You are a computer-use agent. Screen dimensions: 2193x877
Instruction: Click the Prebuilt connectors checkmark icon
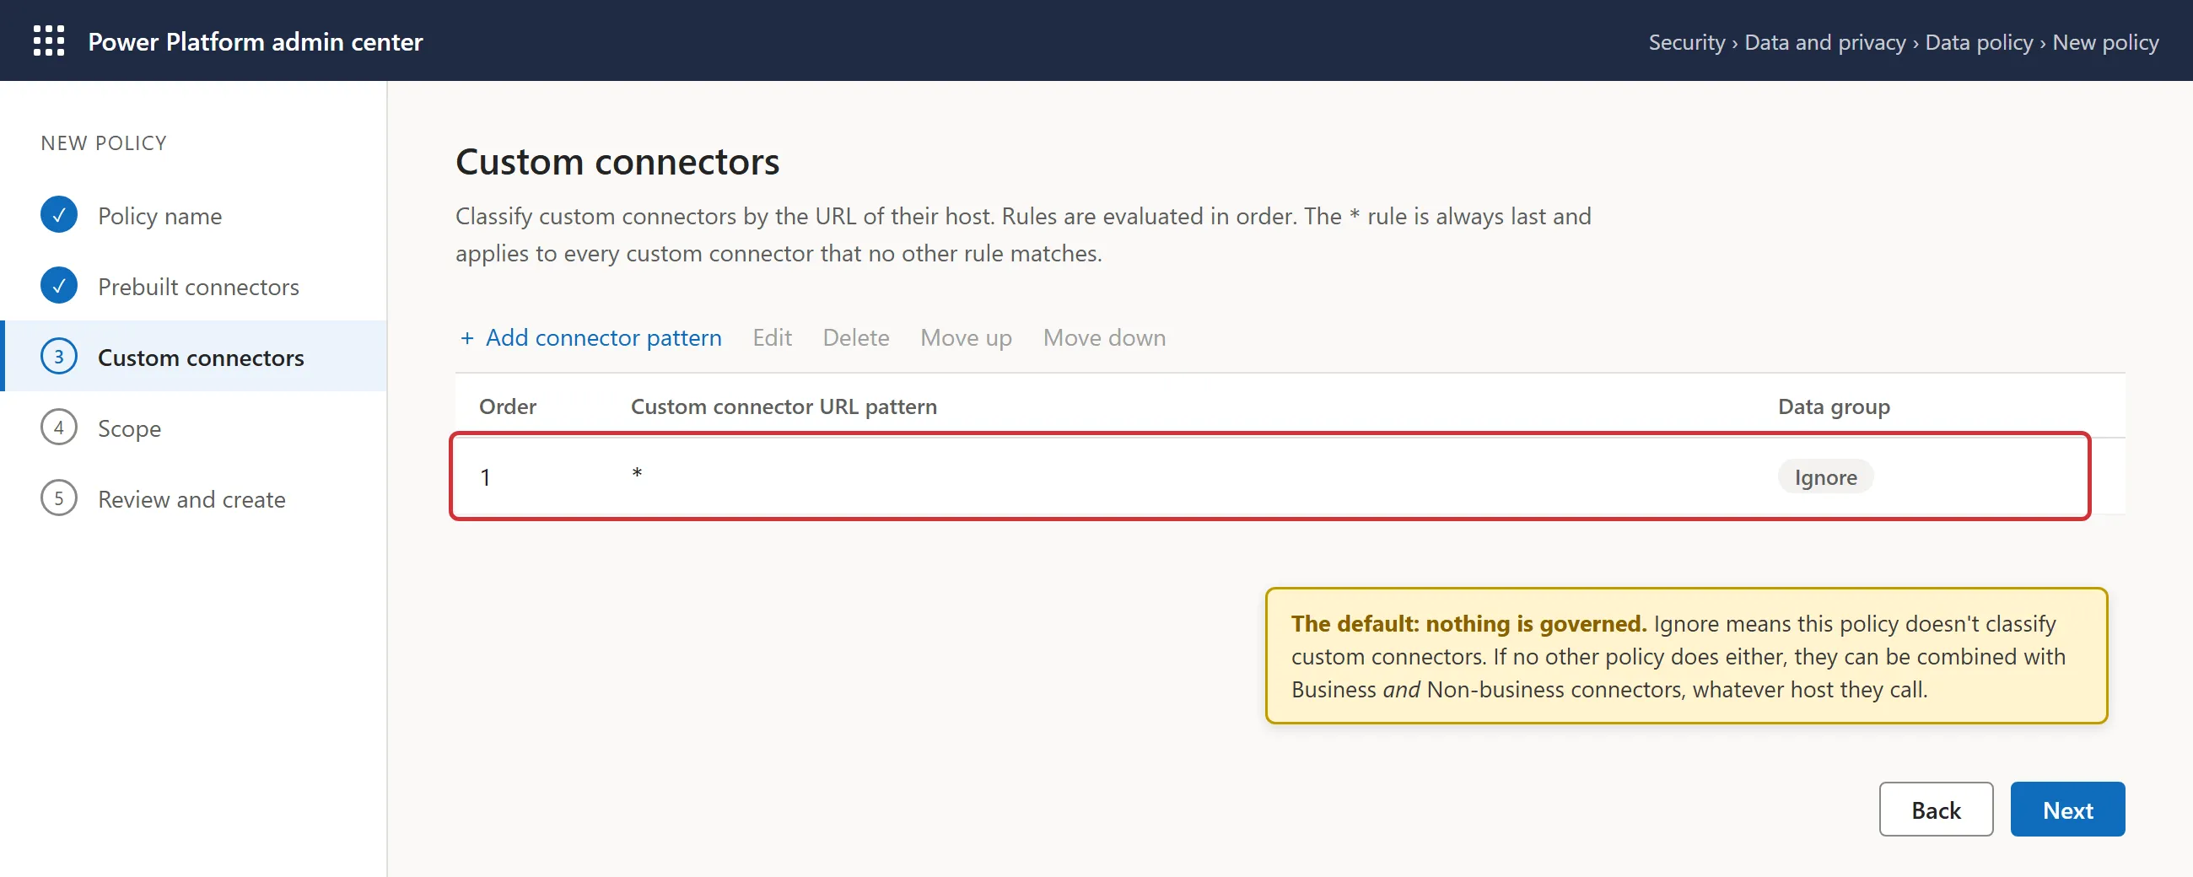tap(59, 285)
